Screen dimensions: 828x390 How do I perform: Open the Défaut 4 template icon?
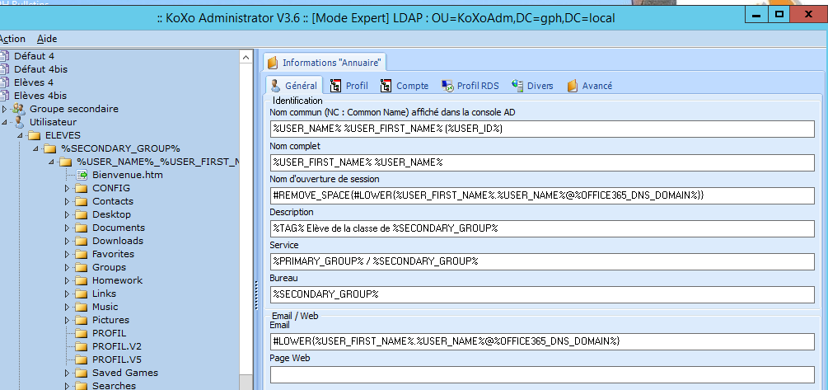pos(4,56)
